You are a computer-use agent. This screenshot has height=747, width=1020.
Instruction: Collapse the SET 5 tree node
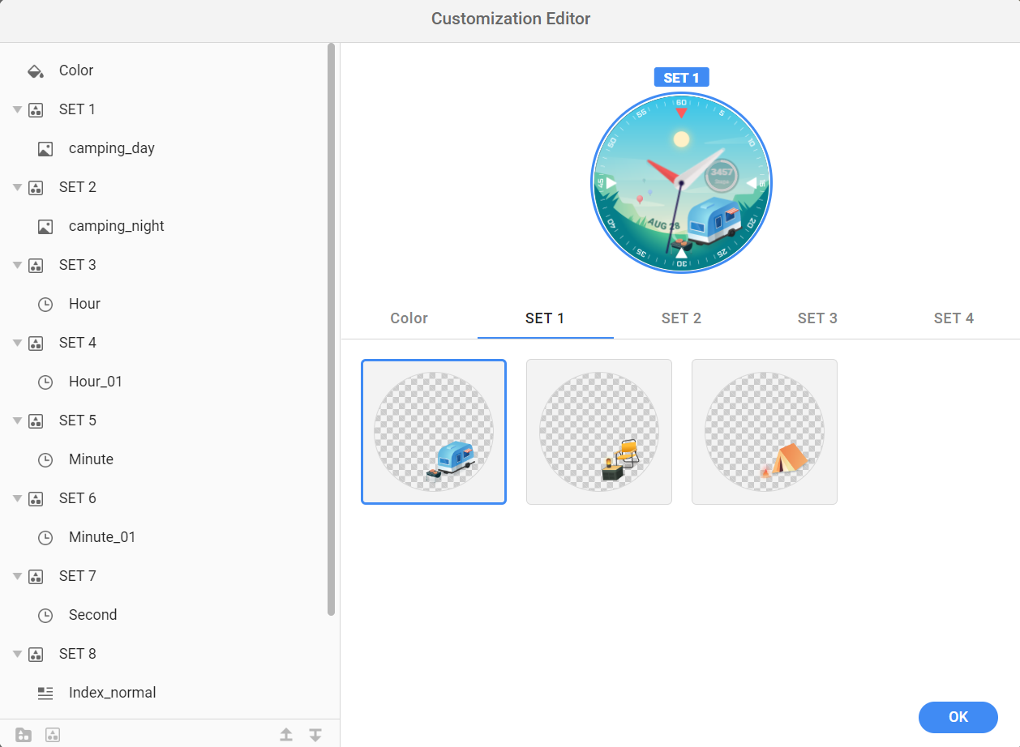pyautogui.click(x=17, y=420)
